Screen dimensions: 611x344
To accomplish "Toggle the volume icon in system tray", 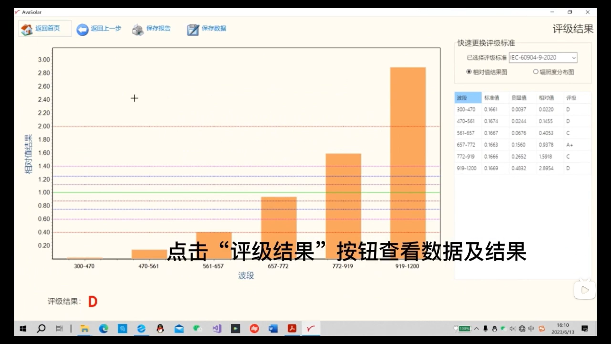I will click(512, 328).
